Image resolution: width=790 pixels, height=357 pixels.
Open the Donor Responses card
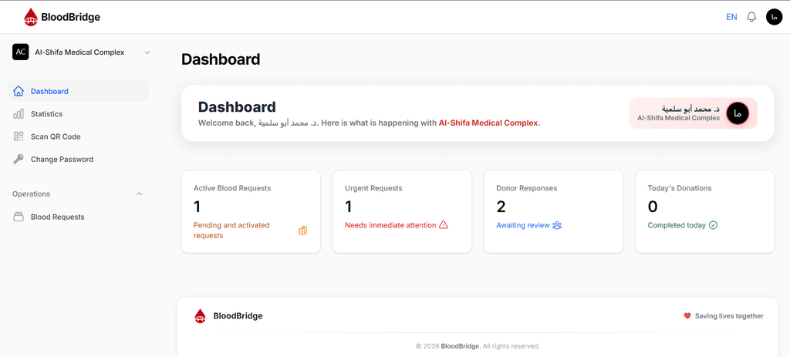[553, 211]
